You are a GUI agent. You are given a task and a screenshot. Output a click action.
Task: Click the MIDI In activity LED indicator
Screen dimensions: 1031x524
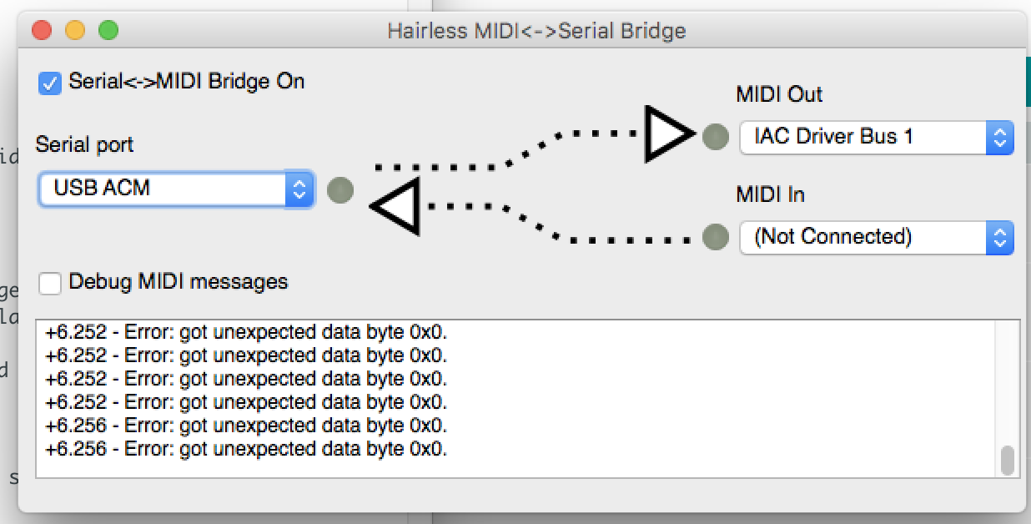[x=716, y=237]
